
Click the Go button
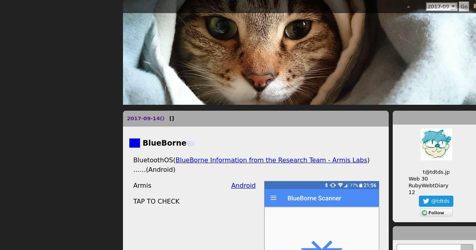click(x=464, y=6)
